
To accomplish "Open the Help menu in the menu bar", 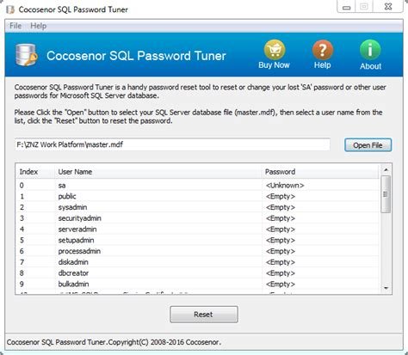I will 39,26.
